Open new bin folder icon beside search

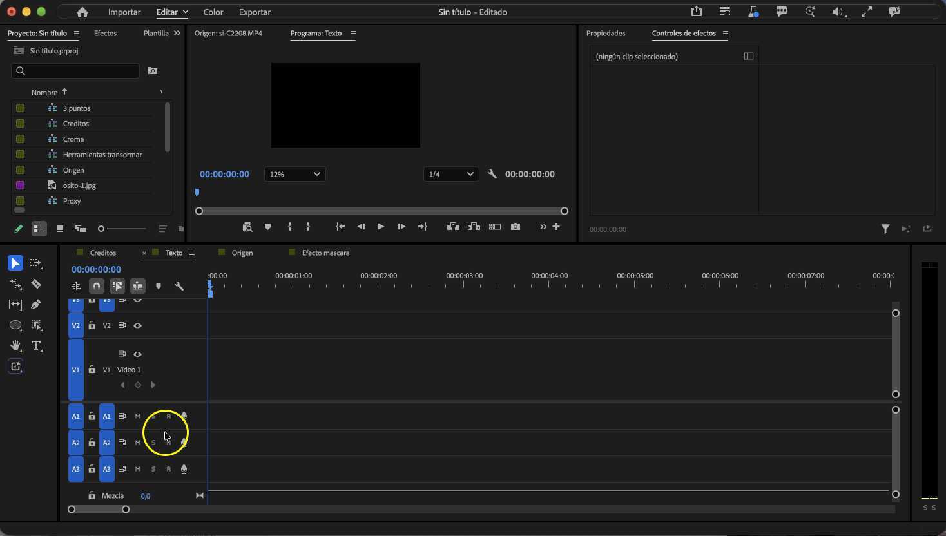153,71
